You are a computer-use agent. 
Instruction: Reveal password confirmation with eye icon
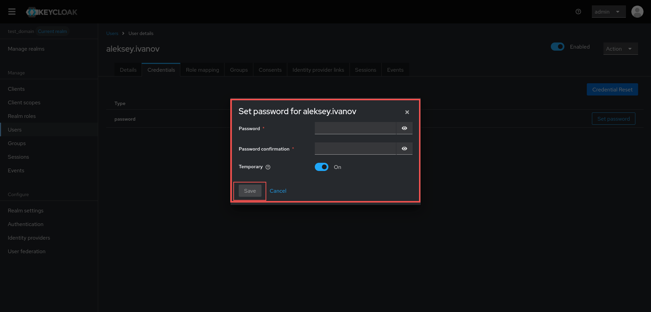pyautogui.click(x=404, y=149)
